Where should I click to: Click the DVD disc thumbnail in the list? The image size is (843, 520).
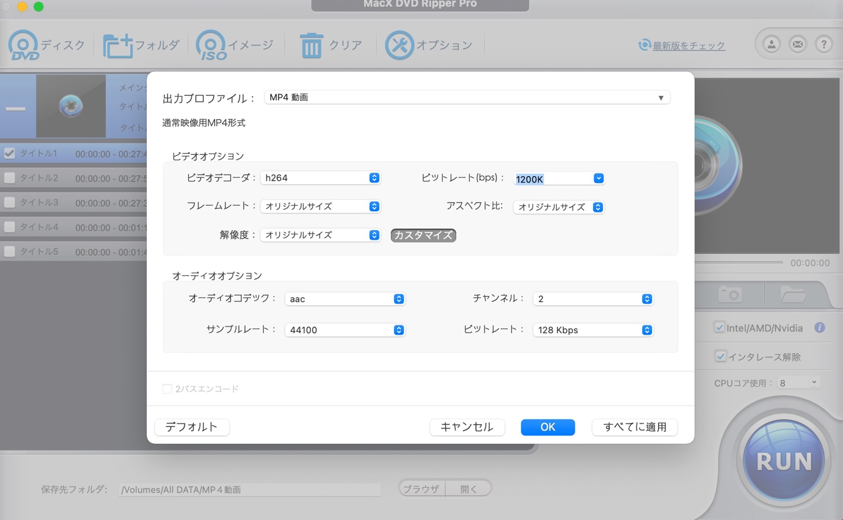click(x=71, y=106)
